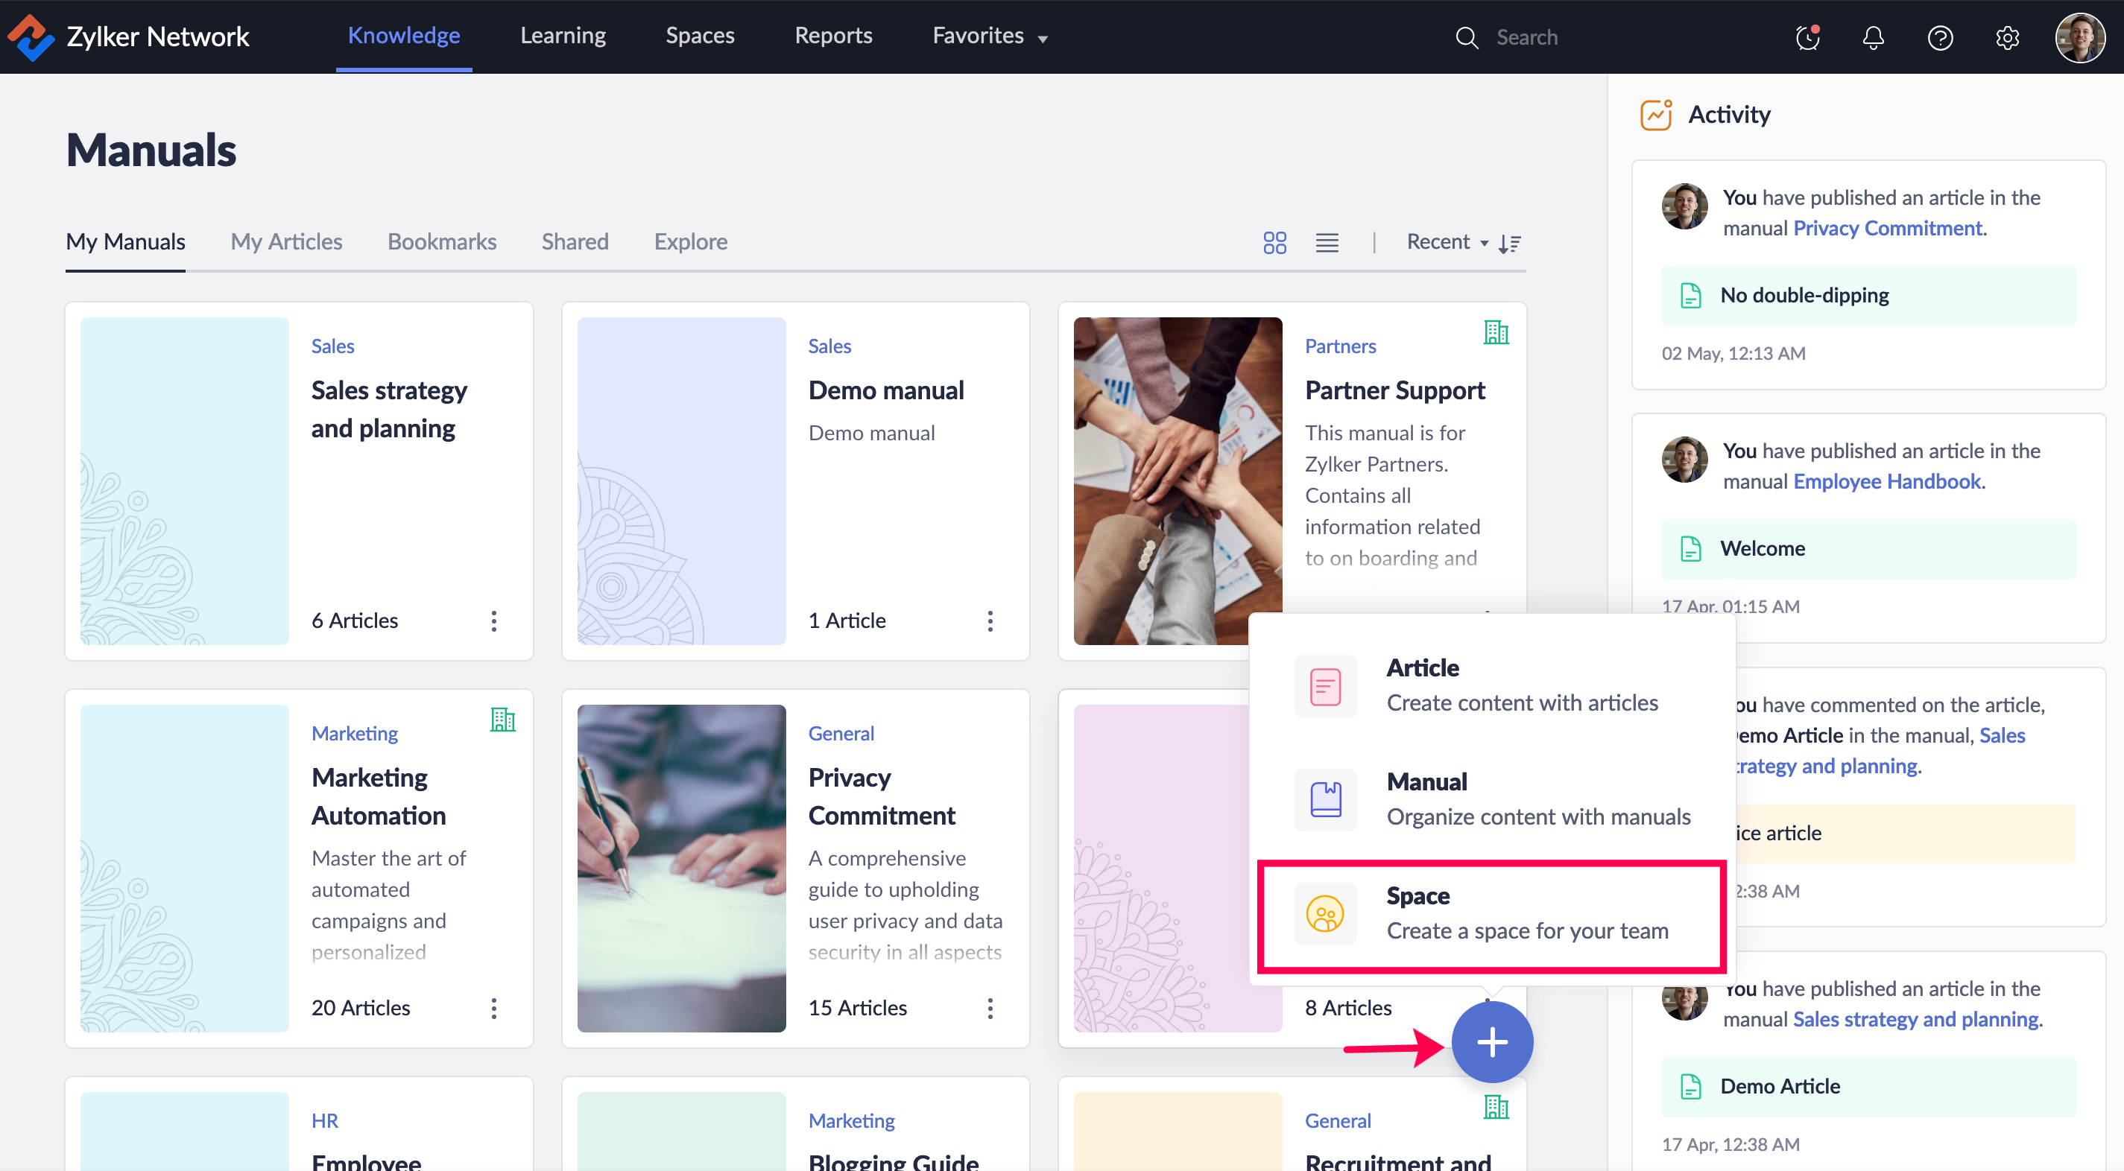The image size is (2124, 1171).
Task: Open more options for Demo manual
Action: point(990,621)
